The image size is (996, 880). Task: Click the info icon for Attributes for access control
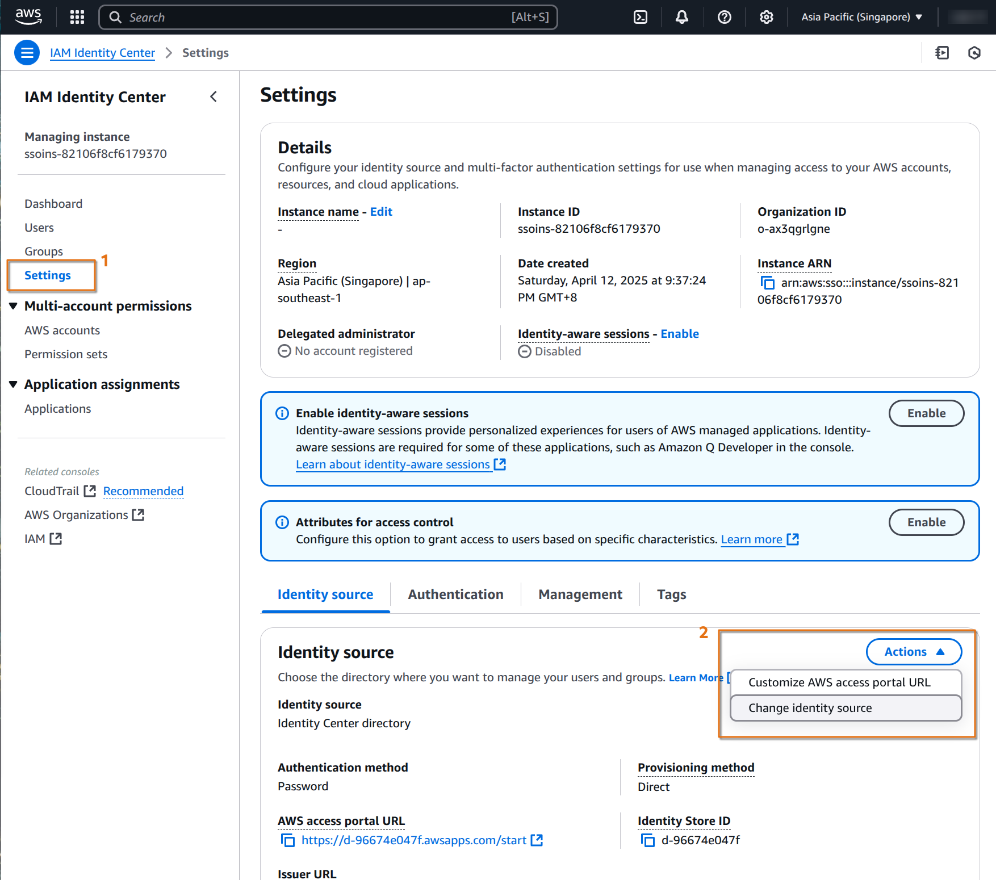tap(282, 522)
